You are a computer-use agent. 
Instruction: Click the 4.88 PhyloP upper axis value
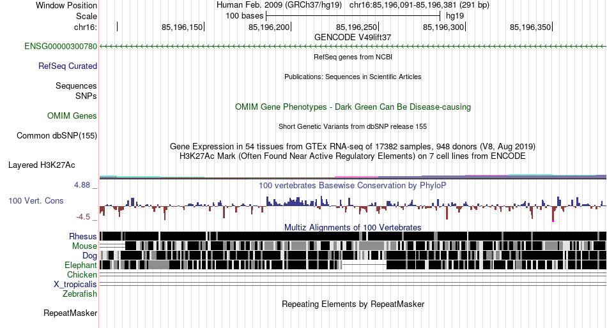coord(82,185)
